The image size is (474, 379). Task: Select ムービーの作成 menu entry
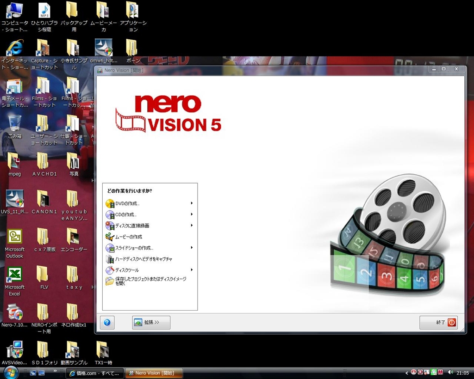(129, 237)
